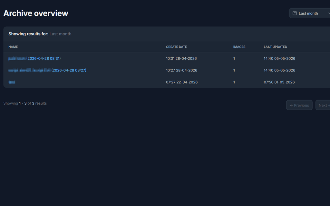The image size is (330, 206).
Task: Open archive link dated (2026-04-28 08:27)
Action: tap(47, 70)
